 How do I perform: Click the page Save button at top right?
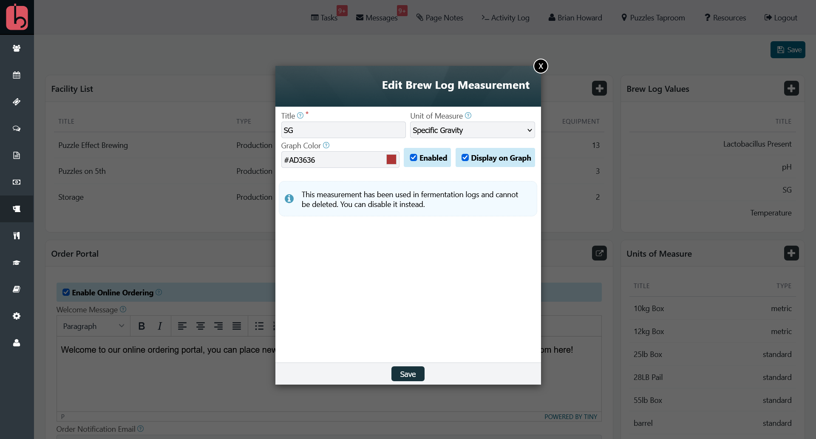coord(788,50)
